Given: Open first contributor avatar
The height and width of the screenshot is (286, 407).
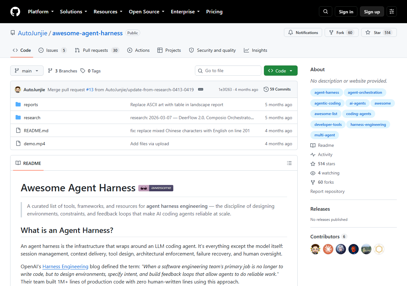Looking at the screenshot, I should tap(315, 249).
